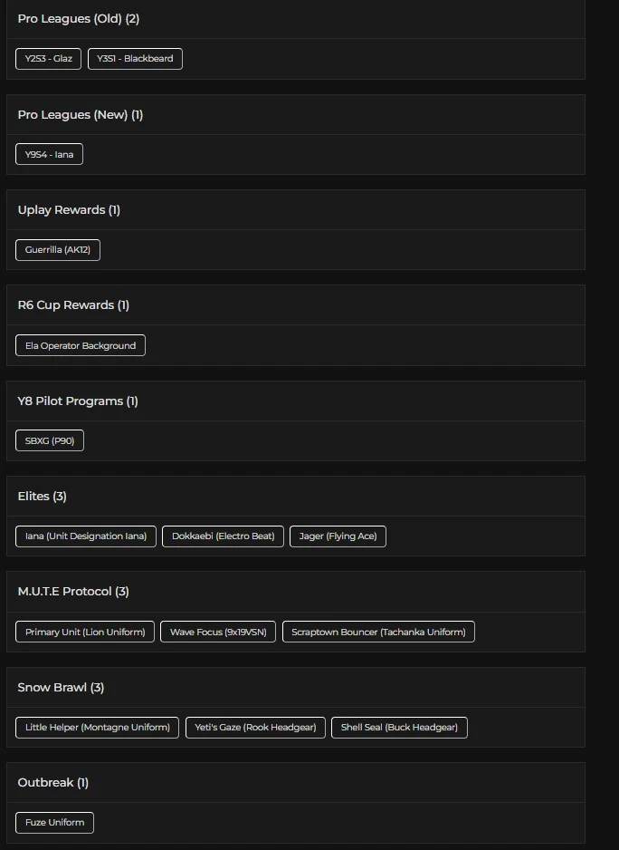The height and width of the screenshot is (850, 619).
Task: Select the Wave Focus (9x19VSN) tag
Action: [x=218, y=632]
